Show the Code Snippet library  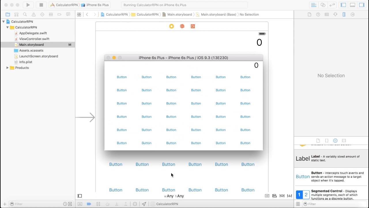coord(327,141)
